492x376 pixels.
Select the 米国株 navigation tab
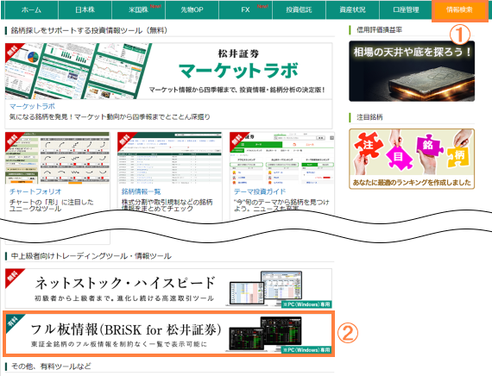[x=138, y=9]
